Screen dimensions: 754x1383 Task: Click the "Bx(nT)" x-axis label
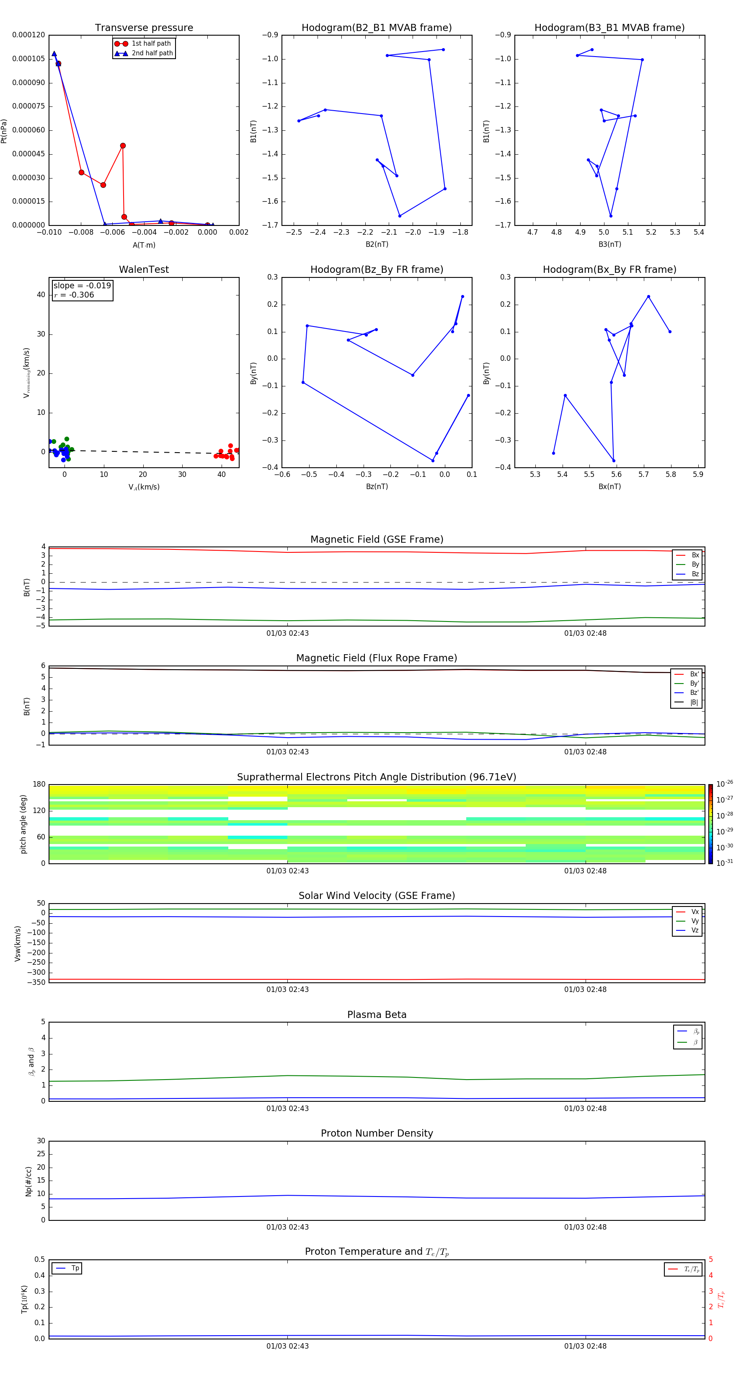click(609, 487)
